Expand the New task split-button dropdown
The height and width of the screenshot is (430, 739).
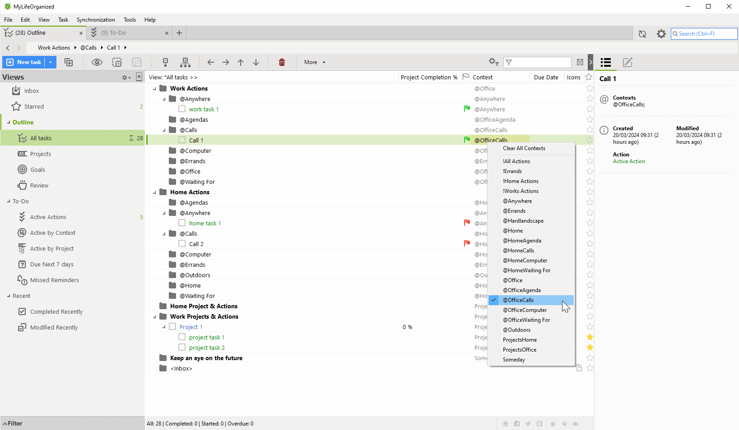click(x=50, y=62)
